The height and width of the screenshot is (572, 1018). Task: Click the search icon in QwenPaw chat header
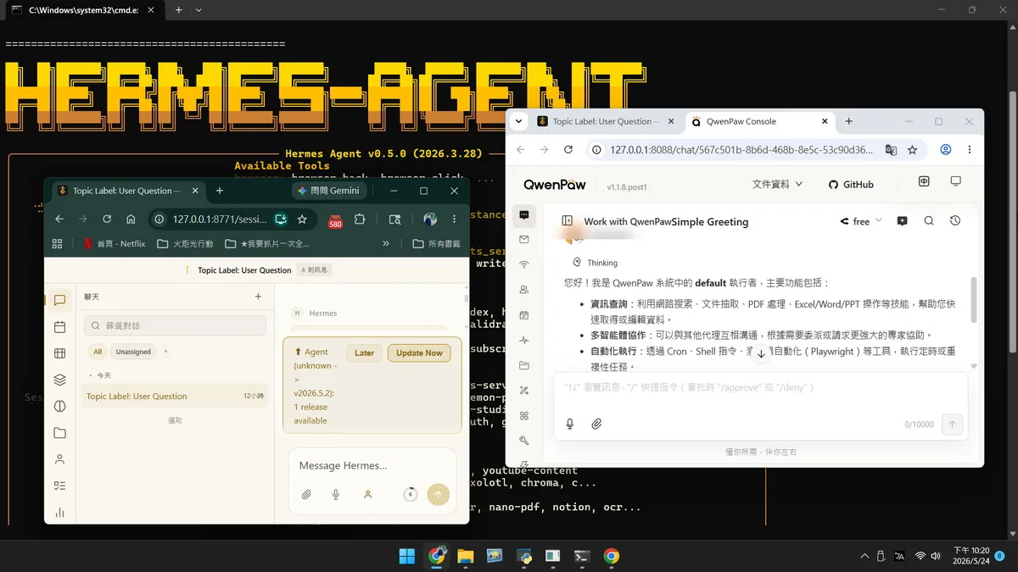929,220
